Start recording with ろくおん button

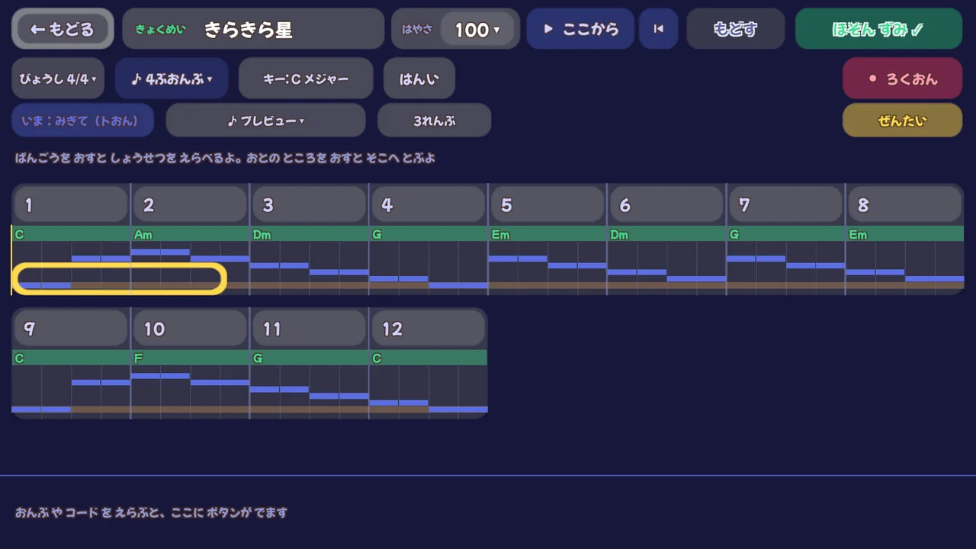[x=902, y=79]
